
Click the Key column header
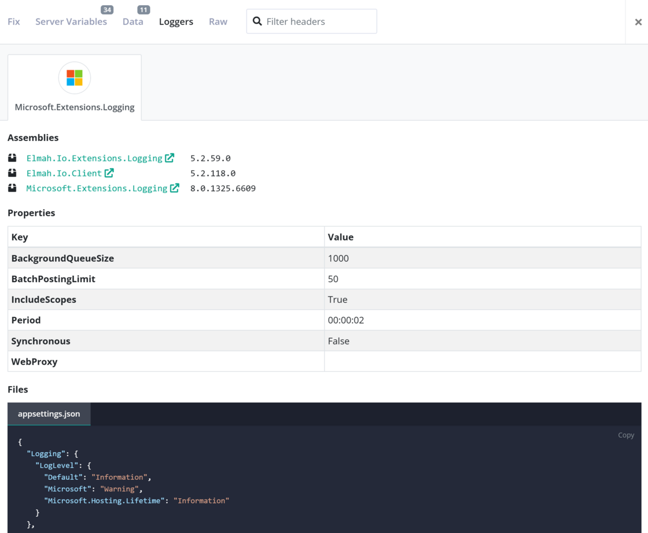165,237
